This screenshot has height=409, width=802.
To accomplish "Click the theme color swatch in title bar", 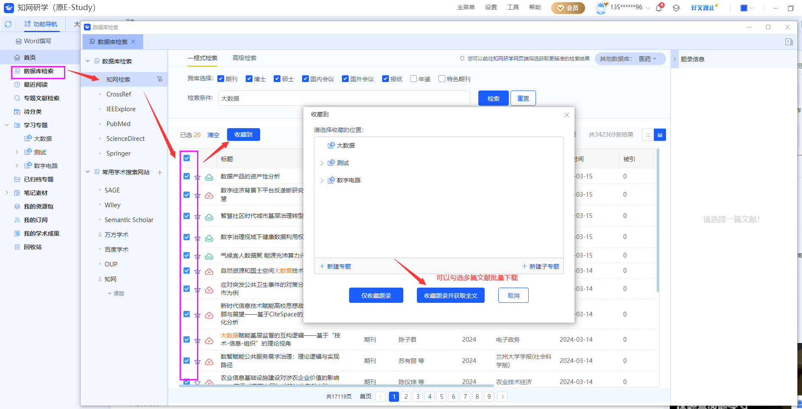I will 744,8.
